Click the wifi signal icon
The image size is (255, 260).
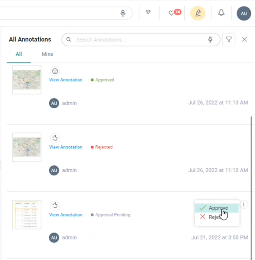click(148, 13)
